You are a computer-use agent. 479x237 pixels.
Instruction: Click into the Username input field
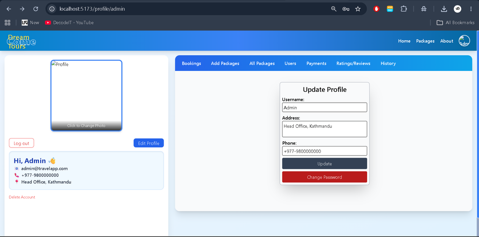[x=325, y=107]
